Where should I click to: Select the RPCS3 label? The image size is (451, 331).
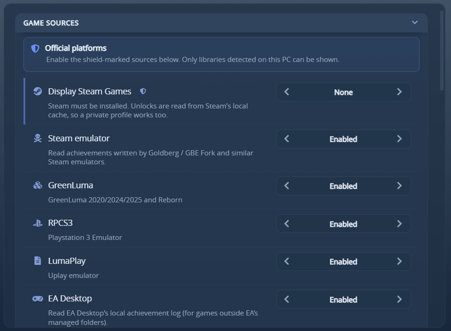pos(61,223)
